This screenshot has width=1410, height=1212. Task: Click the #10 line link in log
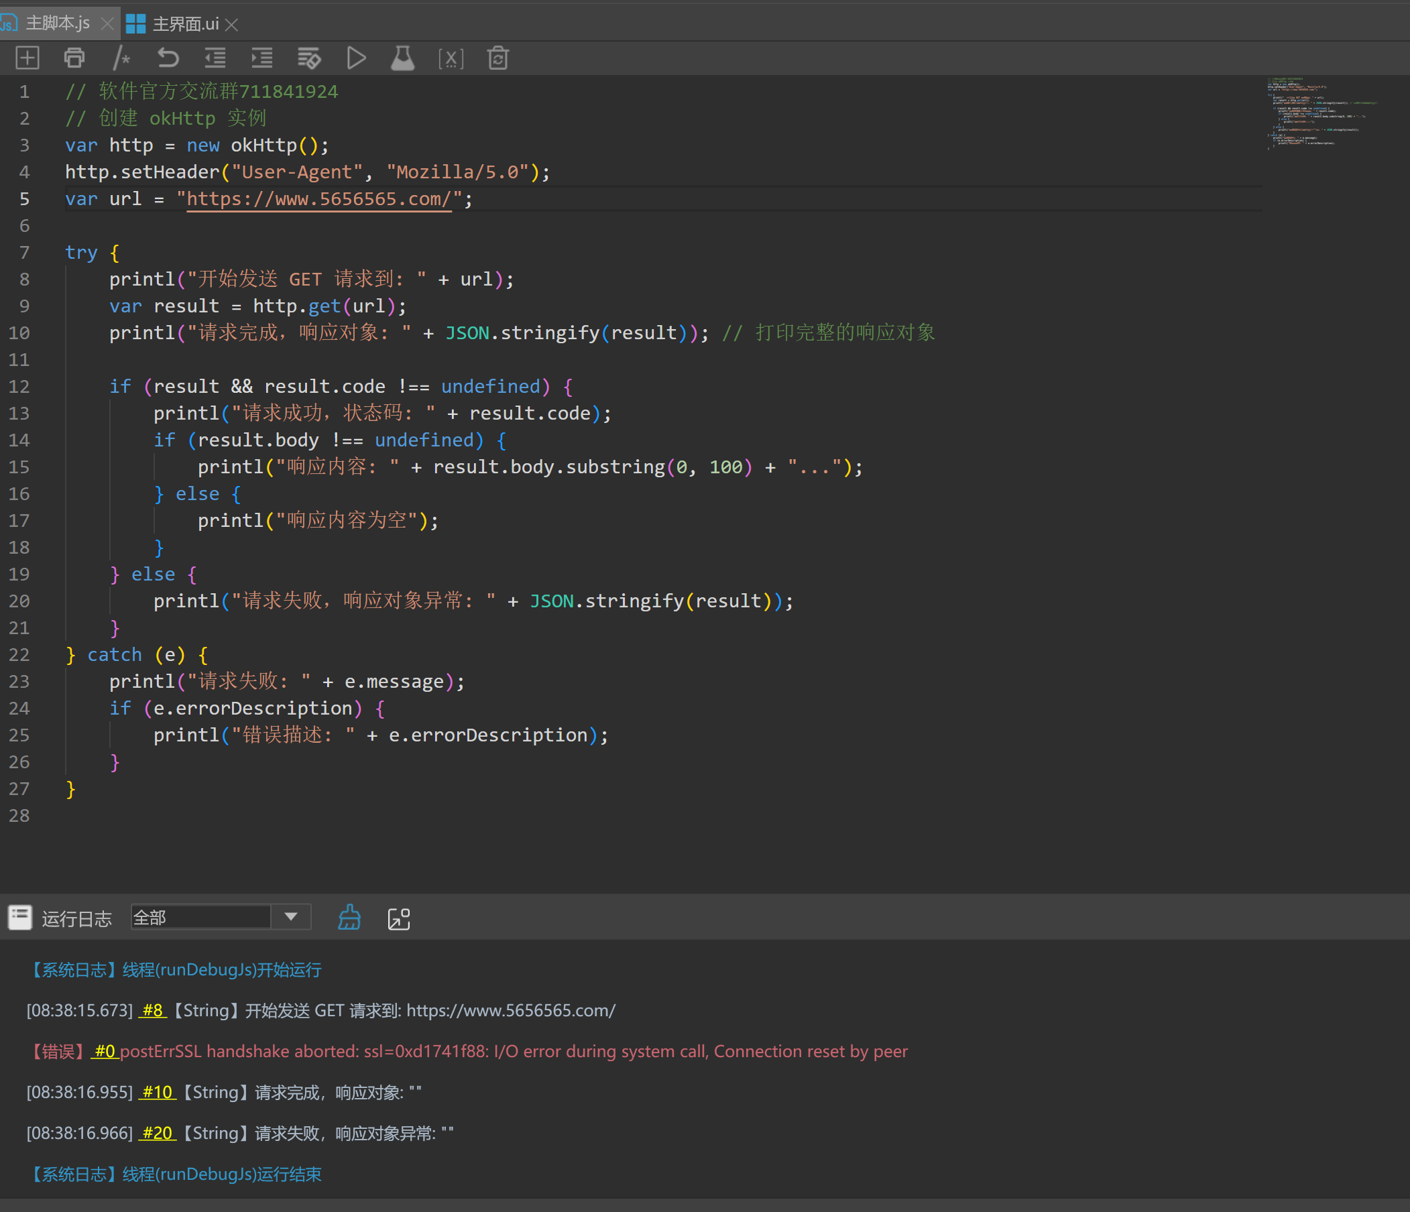pyautogui.click(x=158, y=1091)
